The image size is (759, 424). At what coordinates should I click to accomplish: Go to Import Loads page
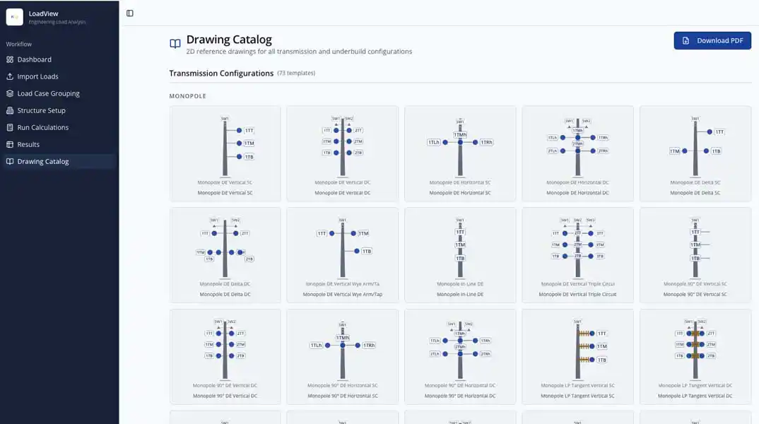point(59,76)
